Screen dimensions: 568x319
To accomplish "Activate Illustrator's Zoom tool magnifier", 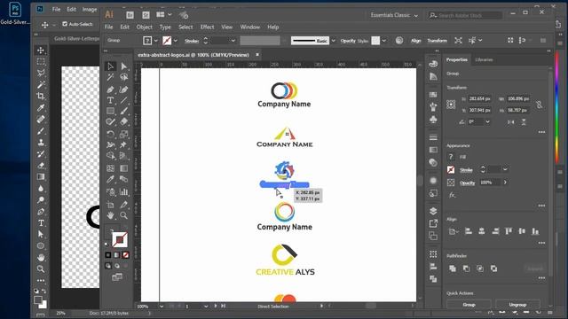I will 124,215.
